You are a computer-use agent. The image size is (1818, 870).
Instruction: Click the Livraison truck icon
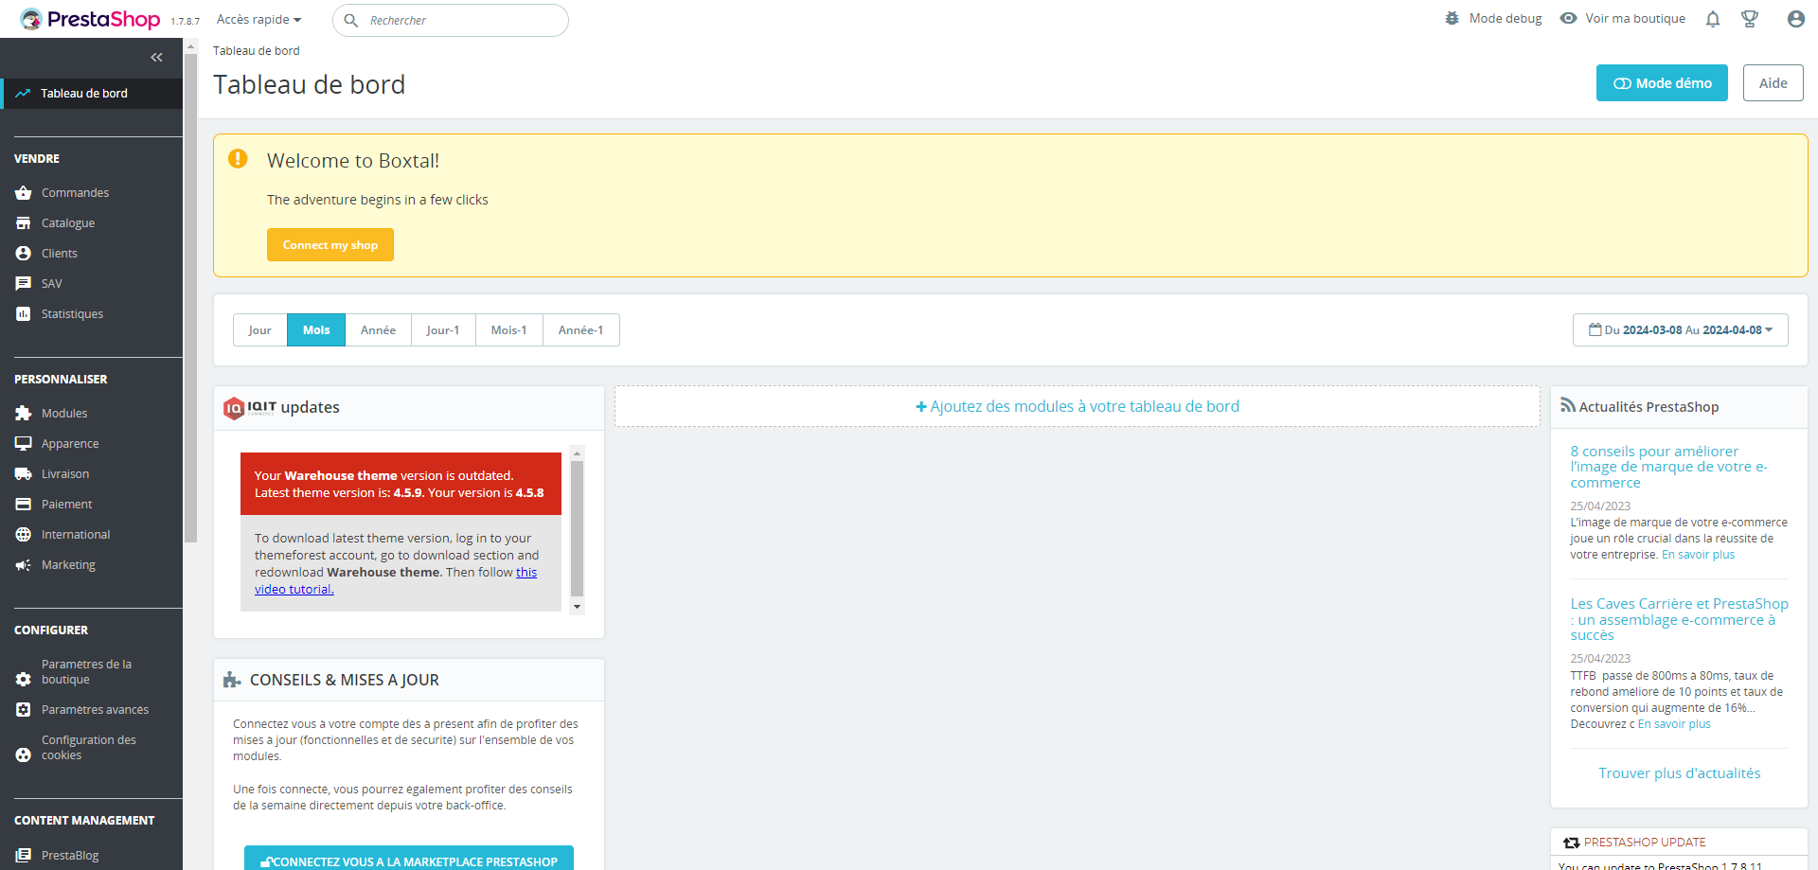click(24, 474)
